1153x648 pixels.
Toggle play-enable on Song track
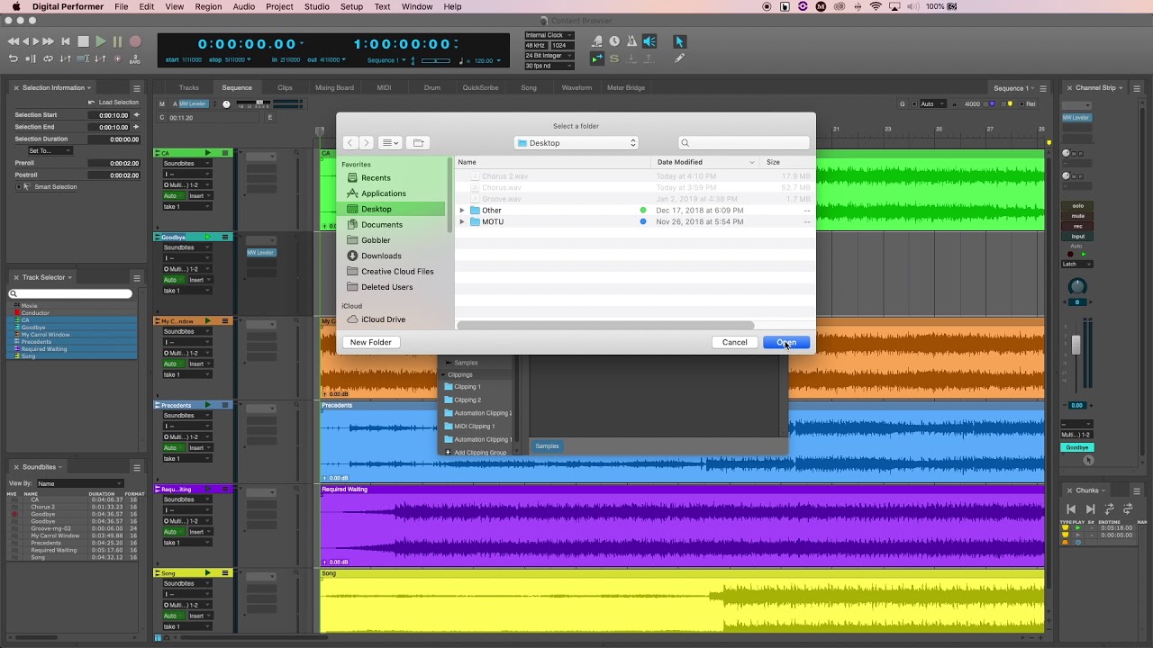click(208, 573)
